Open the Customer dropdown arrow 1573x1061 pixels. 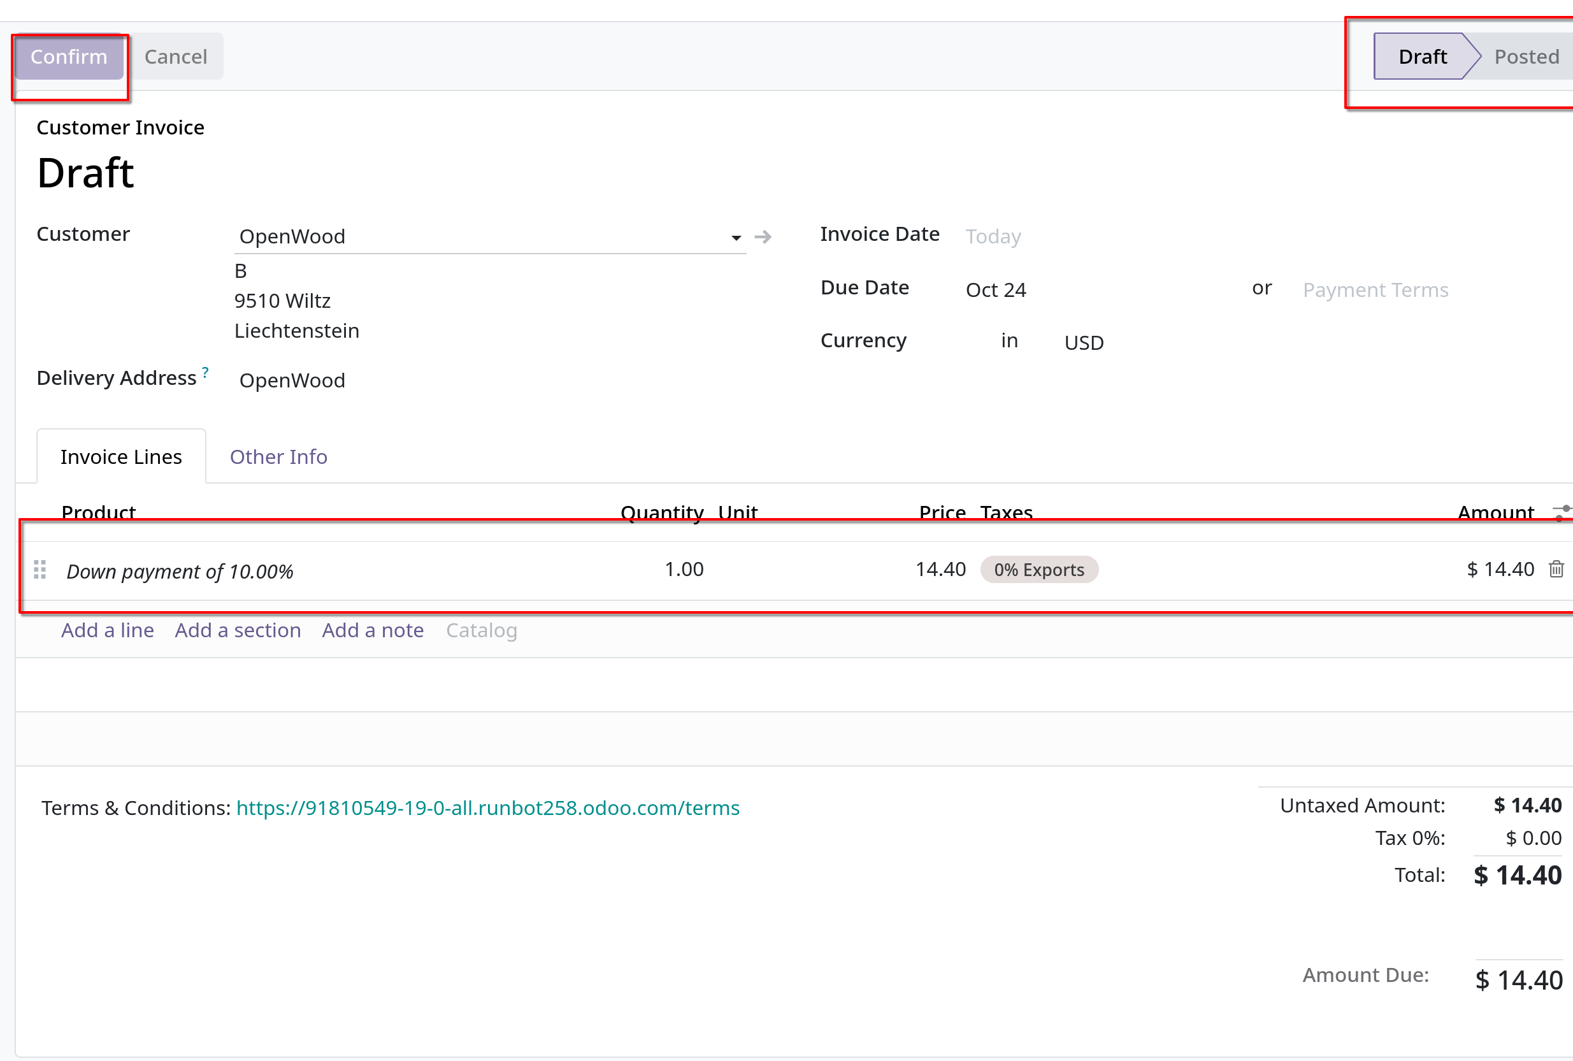point(736,238)
